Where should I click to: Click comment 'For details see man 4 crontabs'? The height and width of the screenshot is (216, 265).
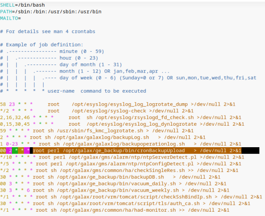click(48, 32)
